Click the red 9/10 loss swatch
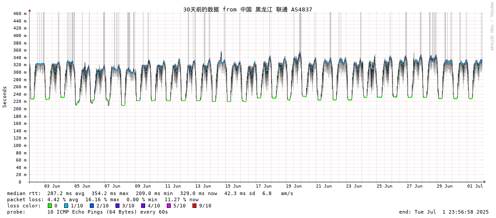Image resolution: width=496 pixels, height=218 pixels. point(194,206)
